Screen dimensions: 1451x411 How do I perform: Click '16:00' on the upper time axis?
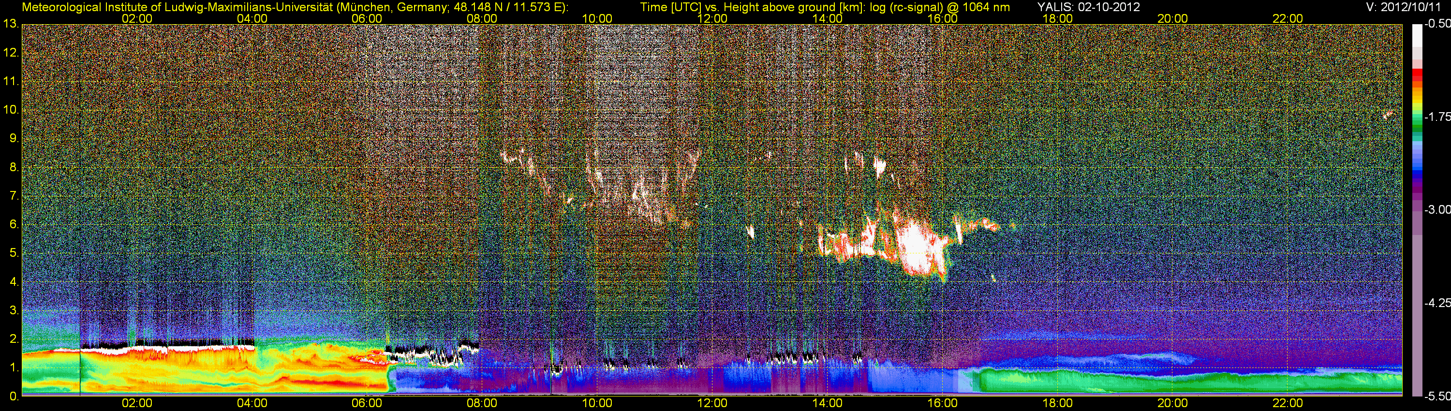coord(942,18)
